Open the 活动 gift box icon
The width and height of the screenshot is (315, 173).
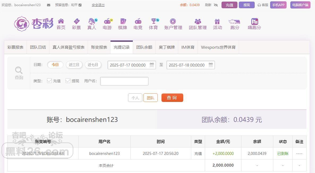tap(217, 21)
